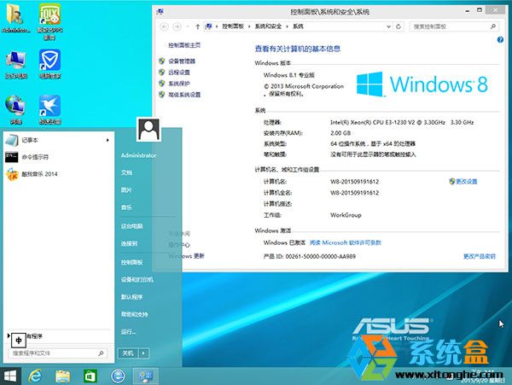Click the 搜索控制面板 search box
Image resolution: width=512 pixels, height=385 pixels.
(457, 26)
